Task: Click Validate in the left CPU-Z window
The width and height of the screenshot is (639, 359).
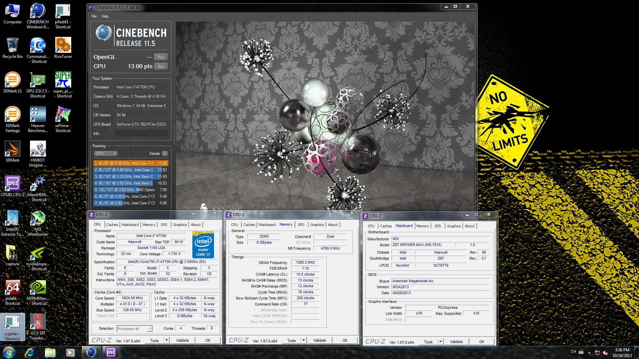Action: pyautogui.click(x=182, y=340)
